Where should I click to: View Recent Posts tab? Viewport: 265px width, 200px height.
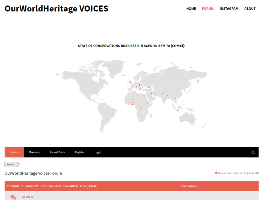[57, 152]
